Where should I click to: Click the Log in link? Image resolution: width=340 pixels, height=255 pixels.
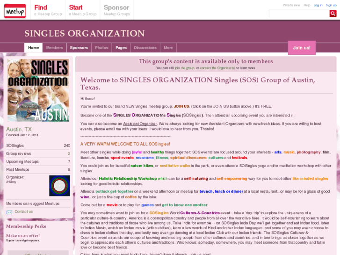click(318, 5)
